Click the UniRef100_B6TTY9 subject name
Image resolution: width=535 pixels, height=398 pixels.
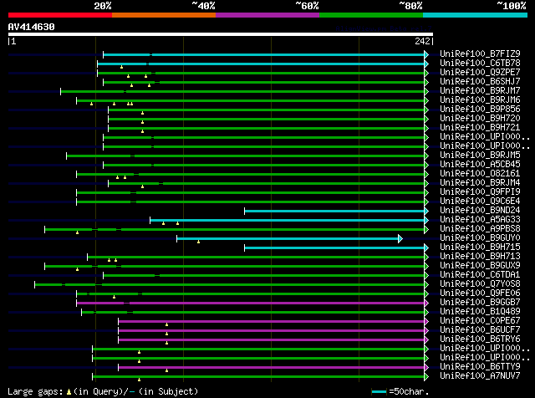coord(480,367)
